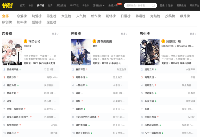Click the rank 1 medal beside 我独自升级
Image resolution: width=200 pixels, height=138 pixels.
point(163,41)
